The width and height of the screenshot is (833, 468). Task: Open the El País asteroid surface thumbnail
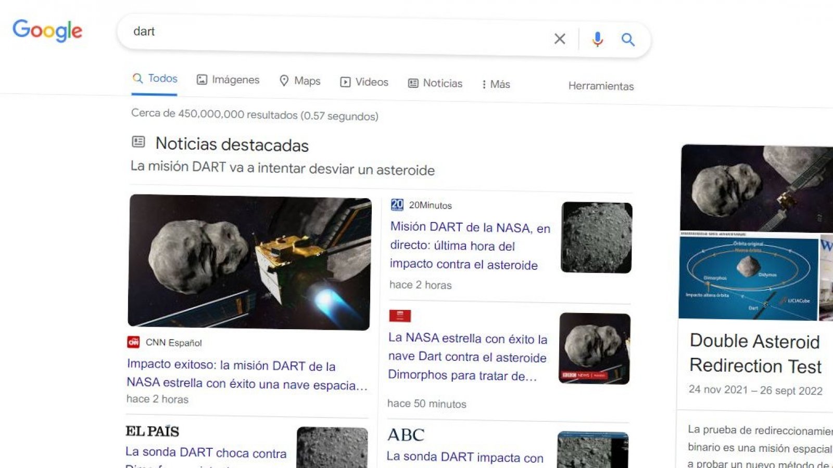(x=332, y=448)
